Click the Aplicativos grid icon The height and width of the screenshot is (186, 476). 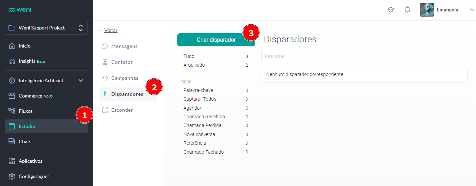point(12,161)
